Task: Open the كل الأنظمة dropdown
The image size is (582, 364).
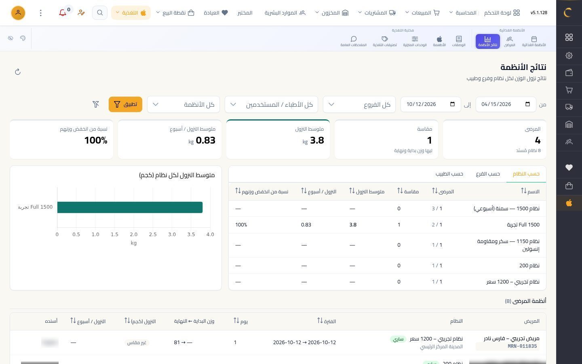Action: (x=183, y=104)
